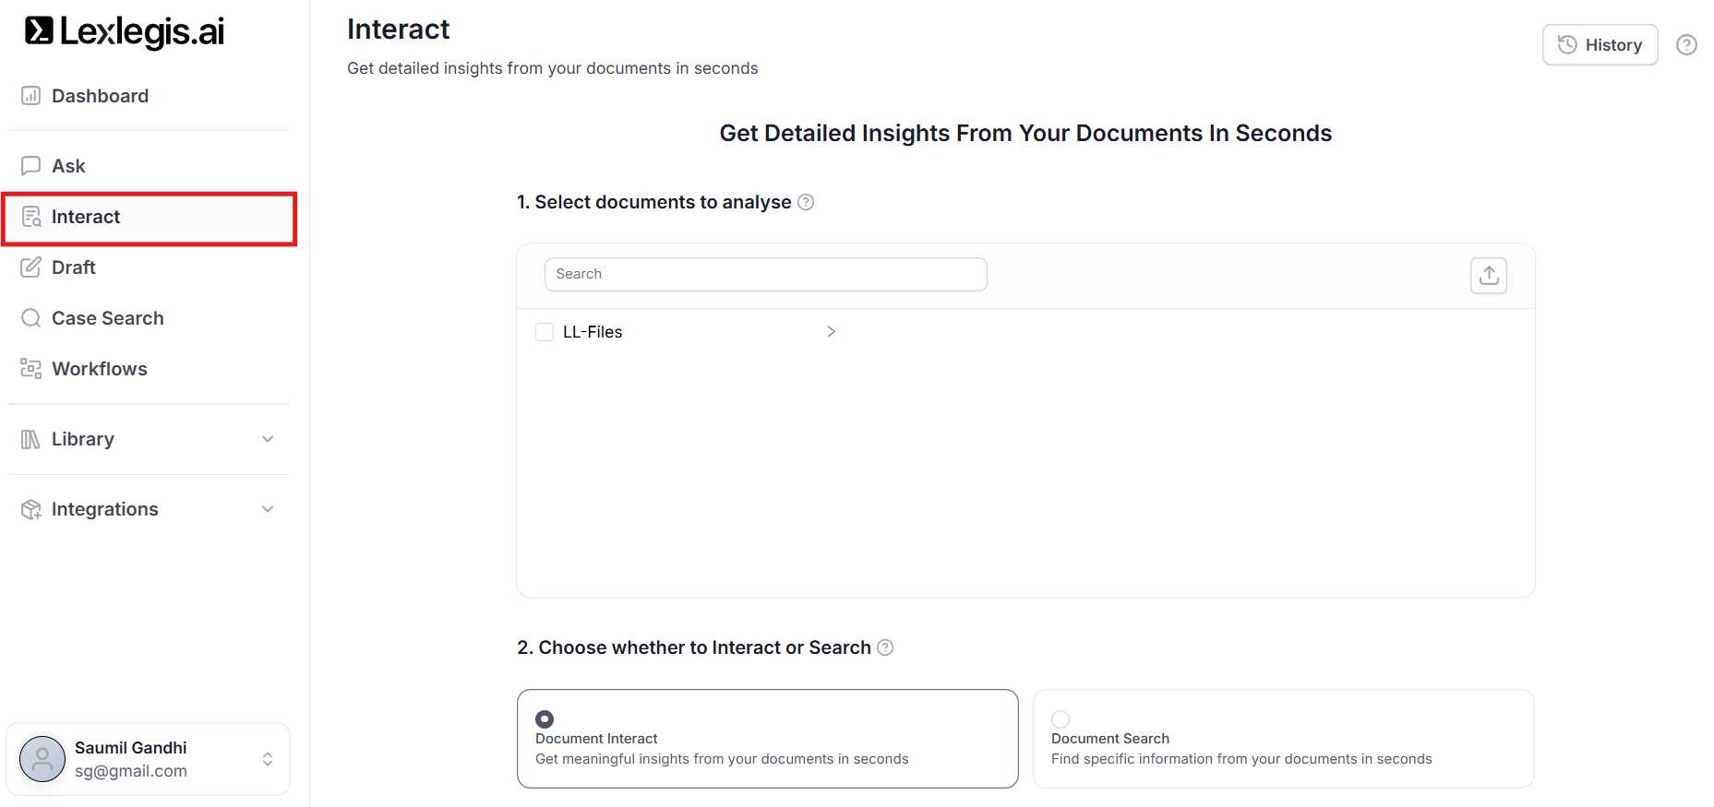Click the user avatar for Saumil Gandhi
This screenshot has width=1714, height=807.
point(42,759)
